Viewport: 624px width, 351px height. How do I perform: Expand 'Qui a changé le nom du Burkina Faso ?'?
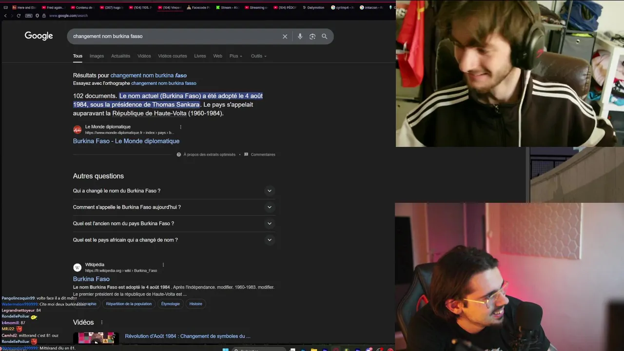click(174, 191)
